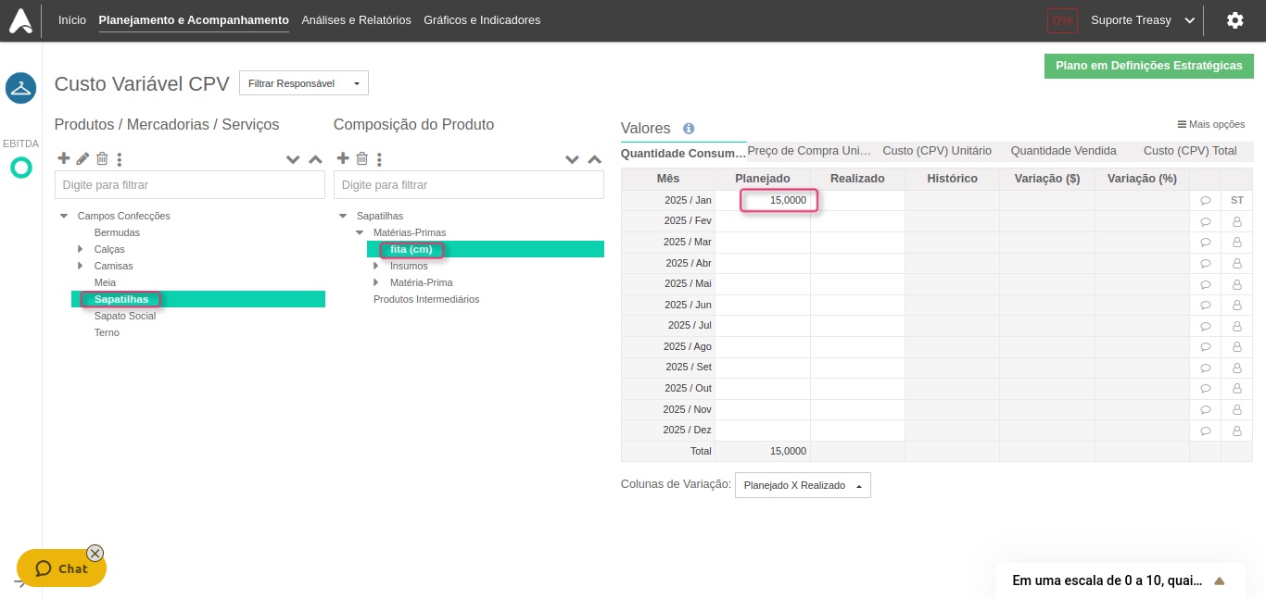Screen dimensions: 1266x599
Task: Click the three-dot menu in Composição do Produto
Action: point(380,159)
